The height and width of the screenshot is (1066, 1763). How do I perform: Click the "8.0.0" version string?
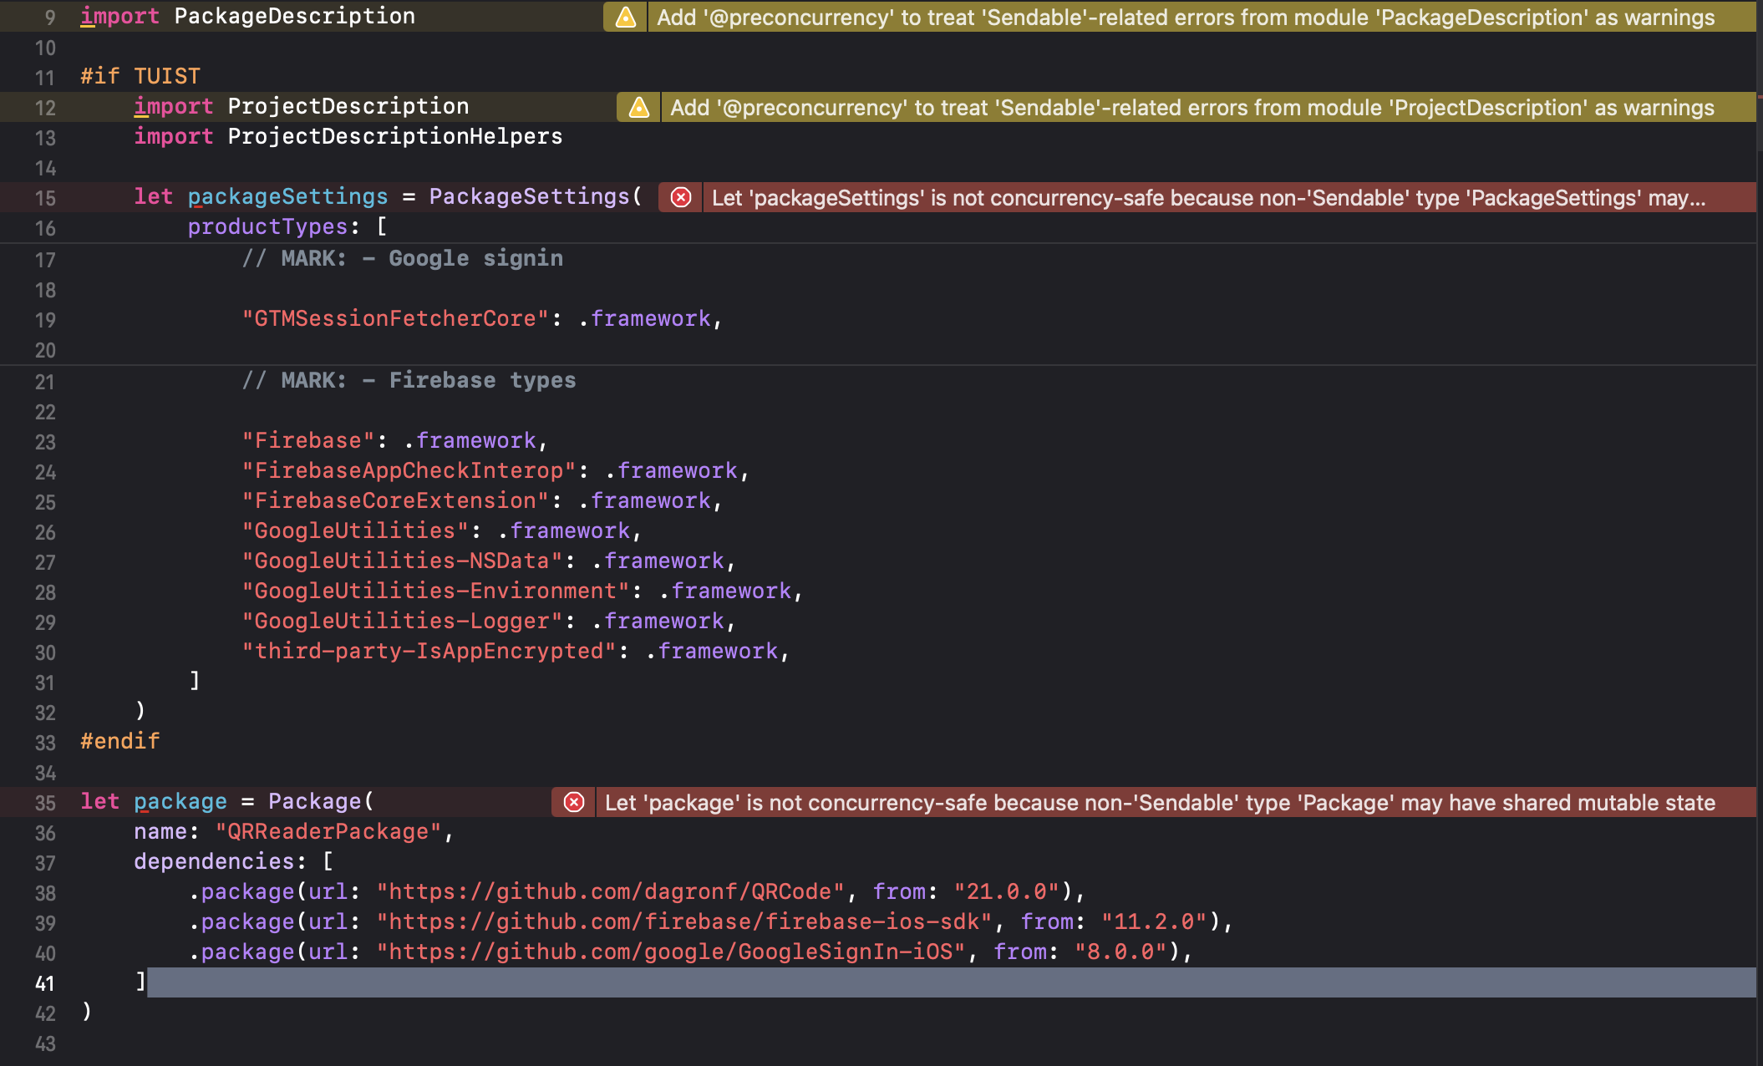(1120, 952)
